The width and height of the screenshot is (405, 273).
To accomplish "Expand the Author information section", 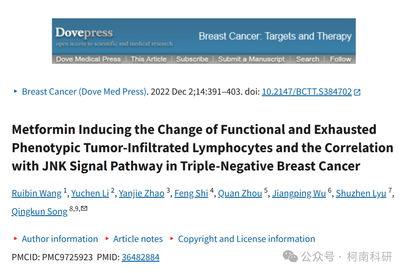I will [60, 239].
